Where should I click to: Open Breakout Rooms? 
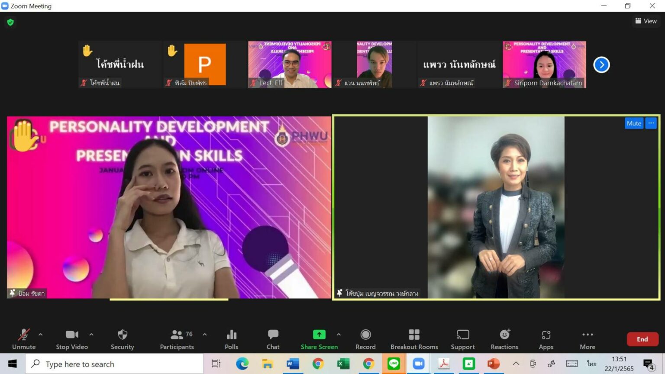414,339
